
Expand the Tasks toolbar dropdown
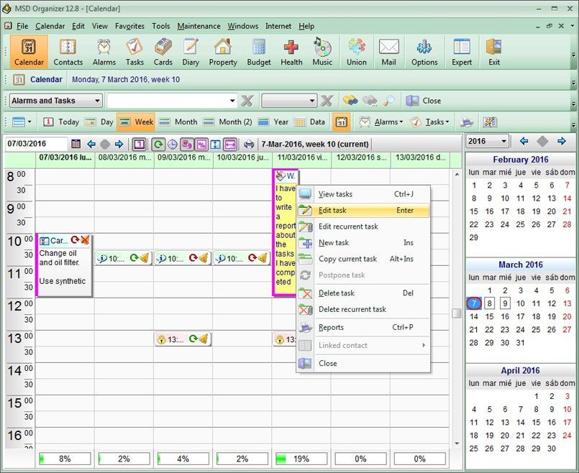430,121
